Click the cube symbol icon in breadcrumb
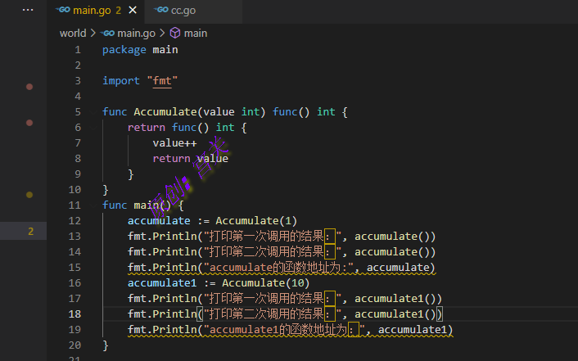This screenshot has width=578, height=361. click(x=174, y=34)
